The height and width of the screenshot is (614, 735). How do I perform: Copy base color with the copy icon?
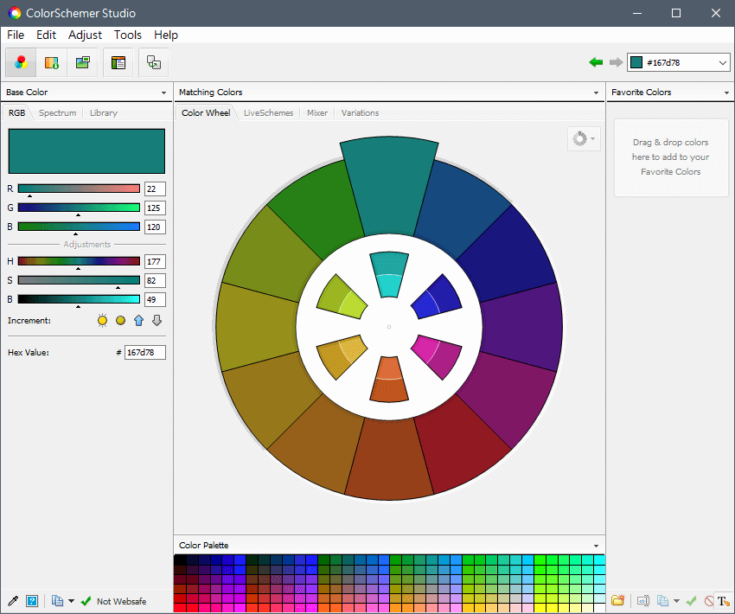coord(57,601)
